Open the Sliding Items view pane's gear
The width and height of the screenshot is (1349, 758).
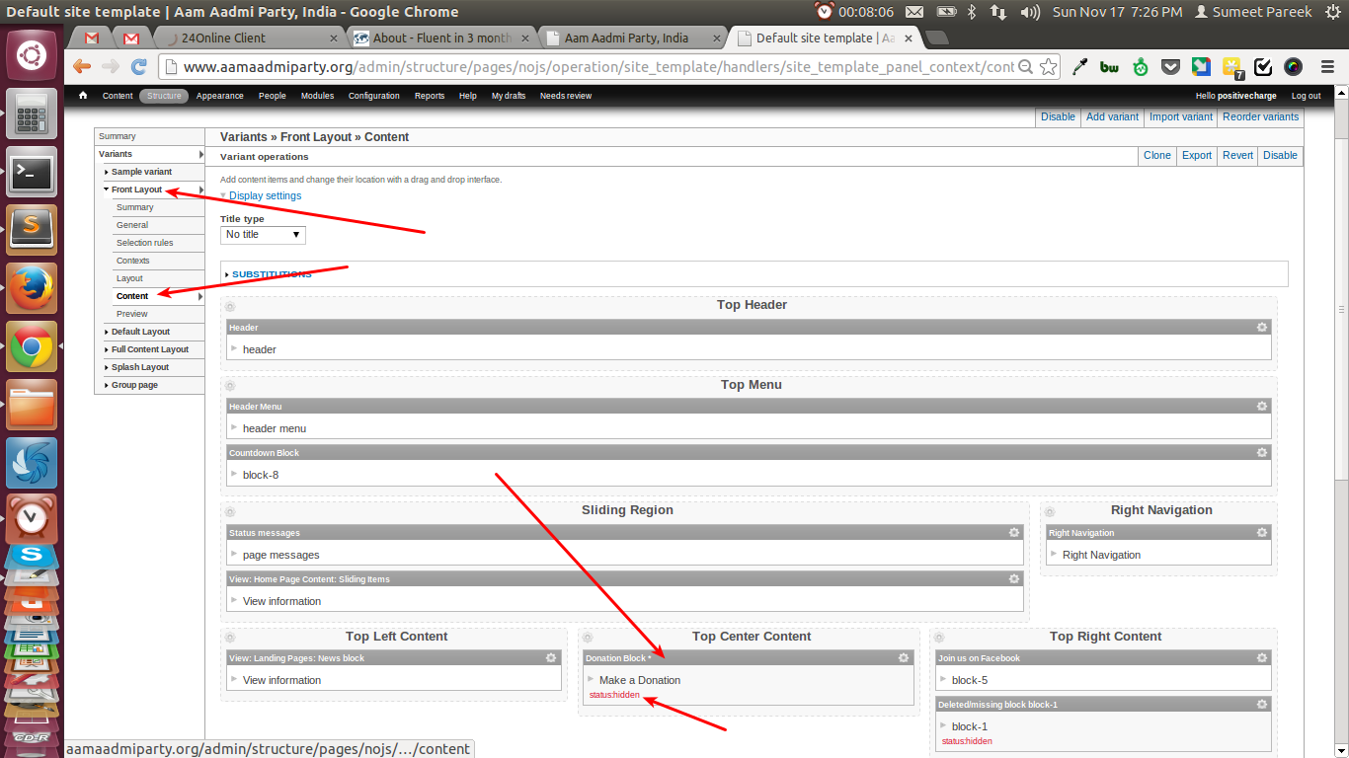click(1013, 578)
